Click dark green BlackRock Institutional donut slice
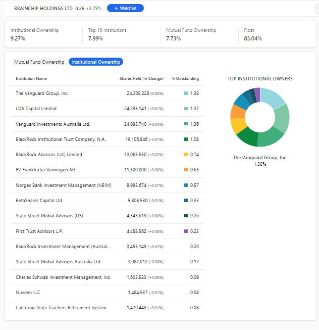The image size is (319, 330). point(248,136)
